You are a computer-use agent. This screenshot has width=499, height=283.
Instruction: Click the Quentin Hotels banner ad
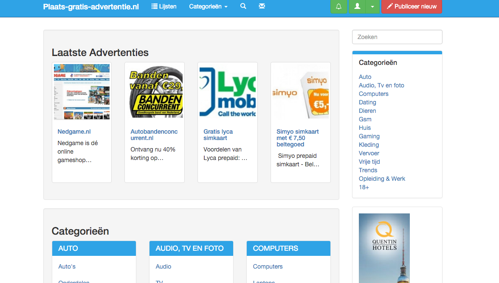[384, 248]
